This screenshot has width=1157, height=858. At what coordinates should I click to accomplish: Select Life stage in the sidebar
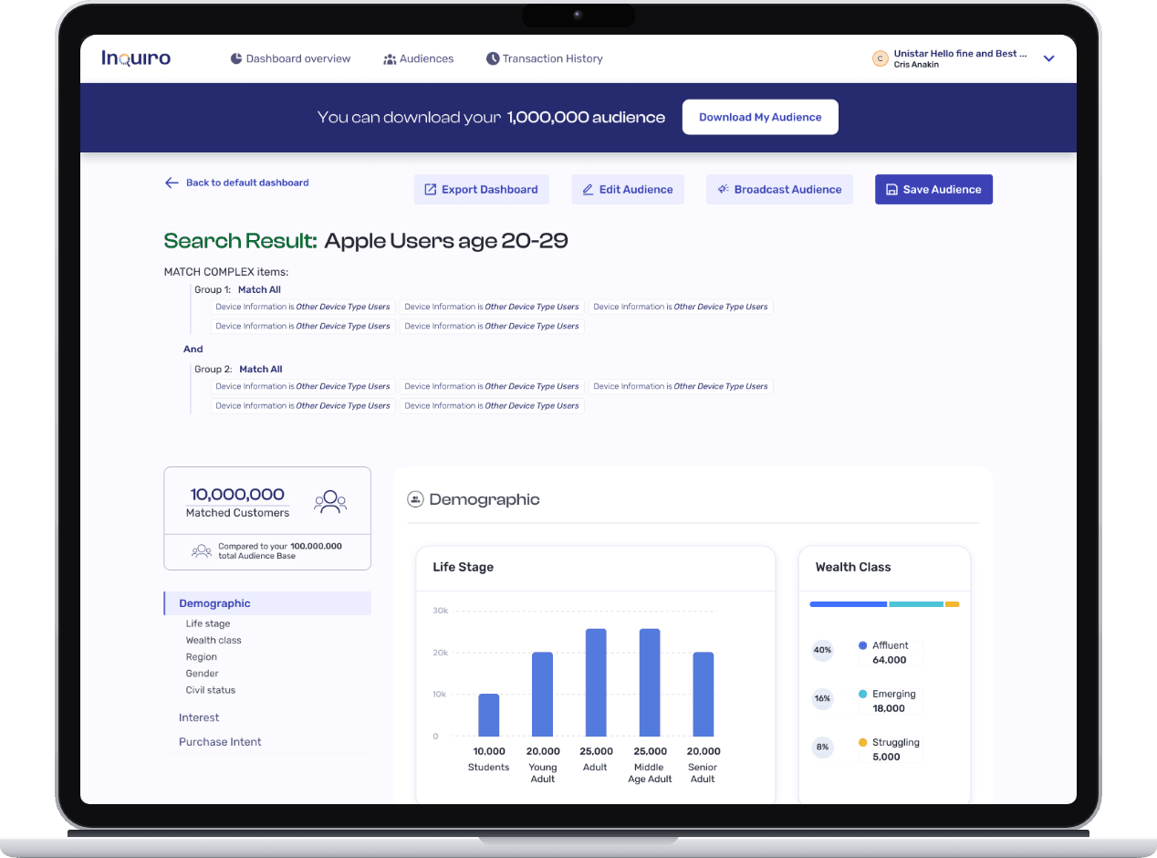coord(208,623)
